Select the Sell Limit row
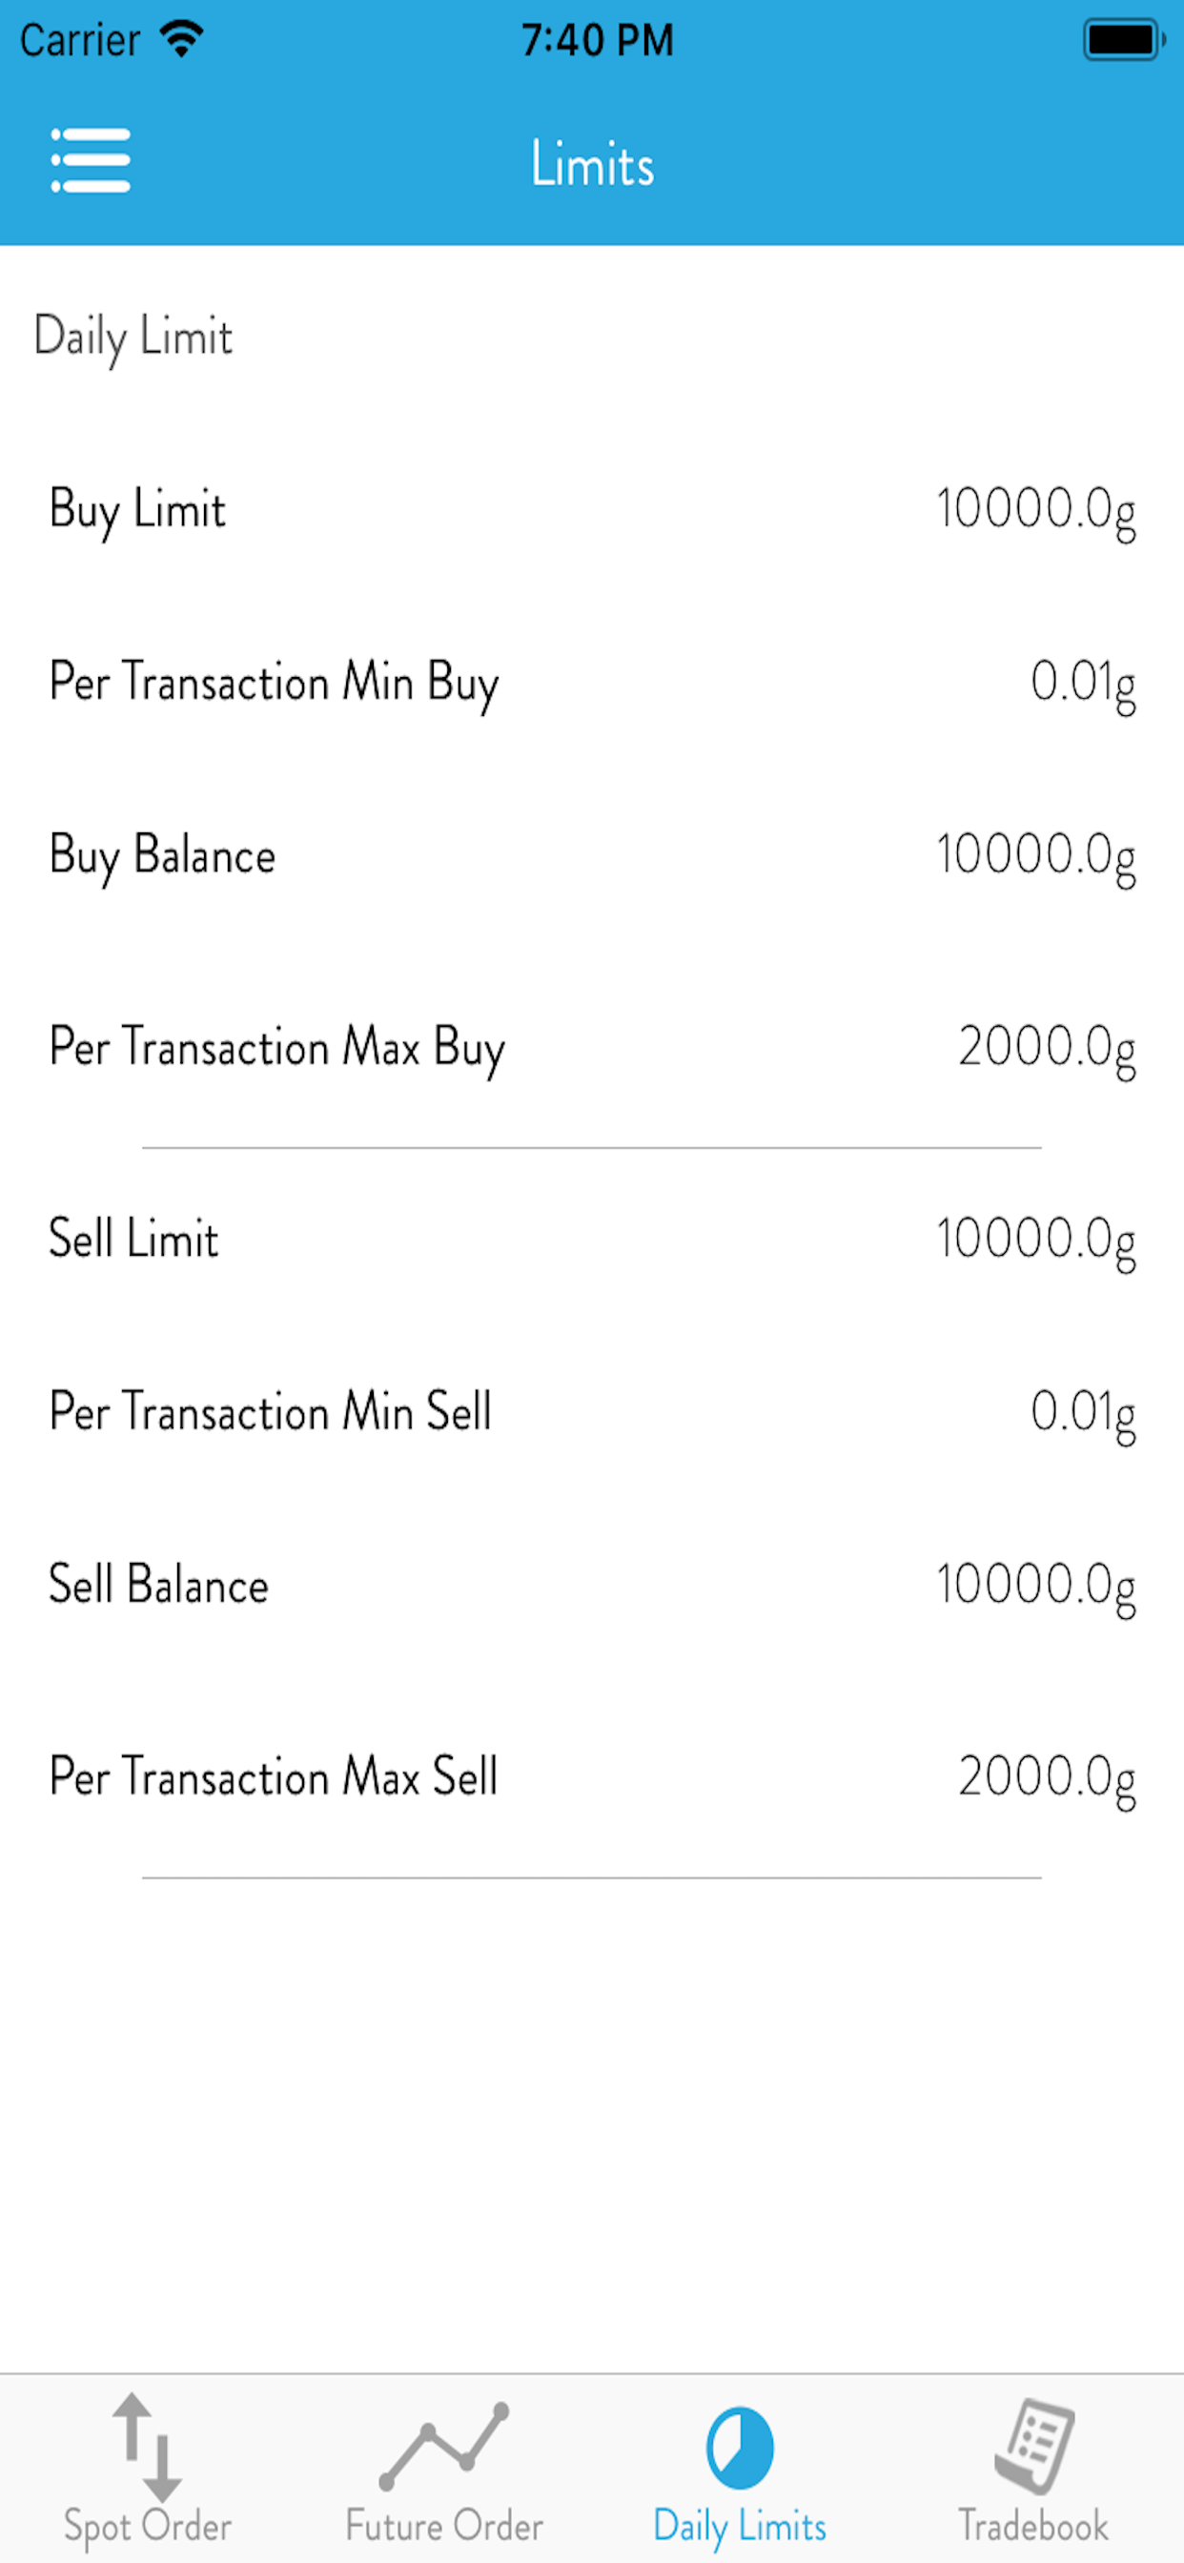The width and height of the screenshot is (1184, 2563). [x=592, y=1240]
